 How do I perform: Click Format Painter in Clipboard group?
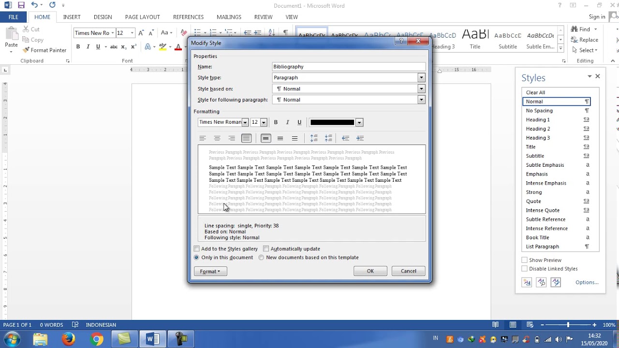[44, 50]
